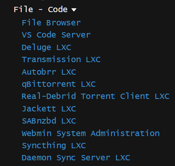The height and width of the screenshot is (166, 175).
Task: Open the File Browser link
Action: (x=51, y=23)
